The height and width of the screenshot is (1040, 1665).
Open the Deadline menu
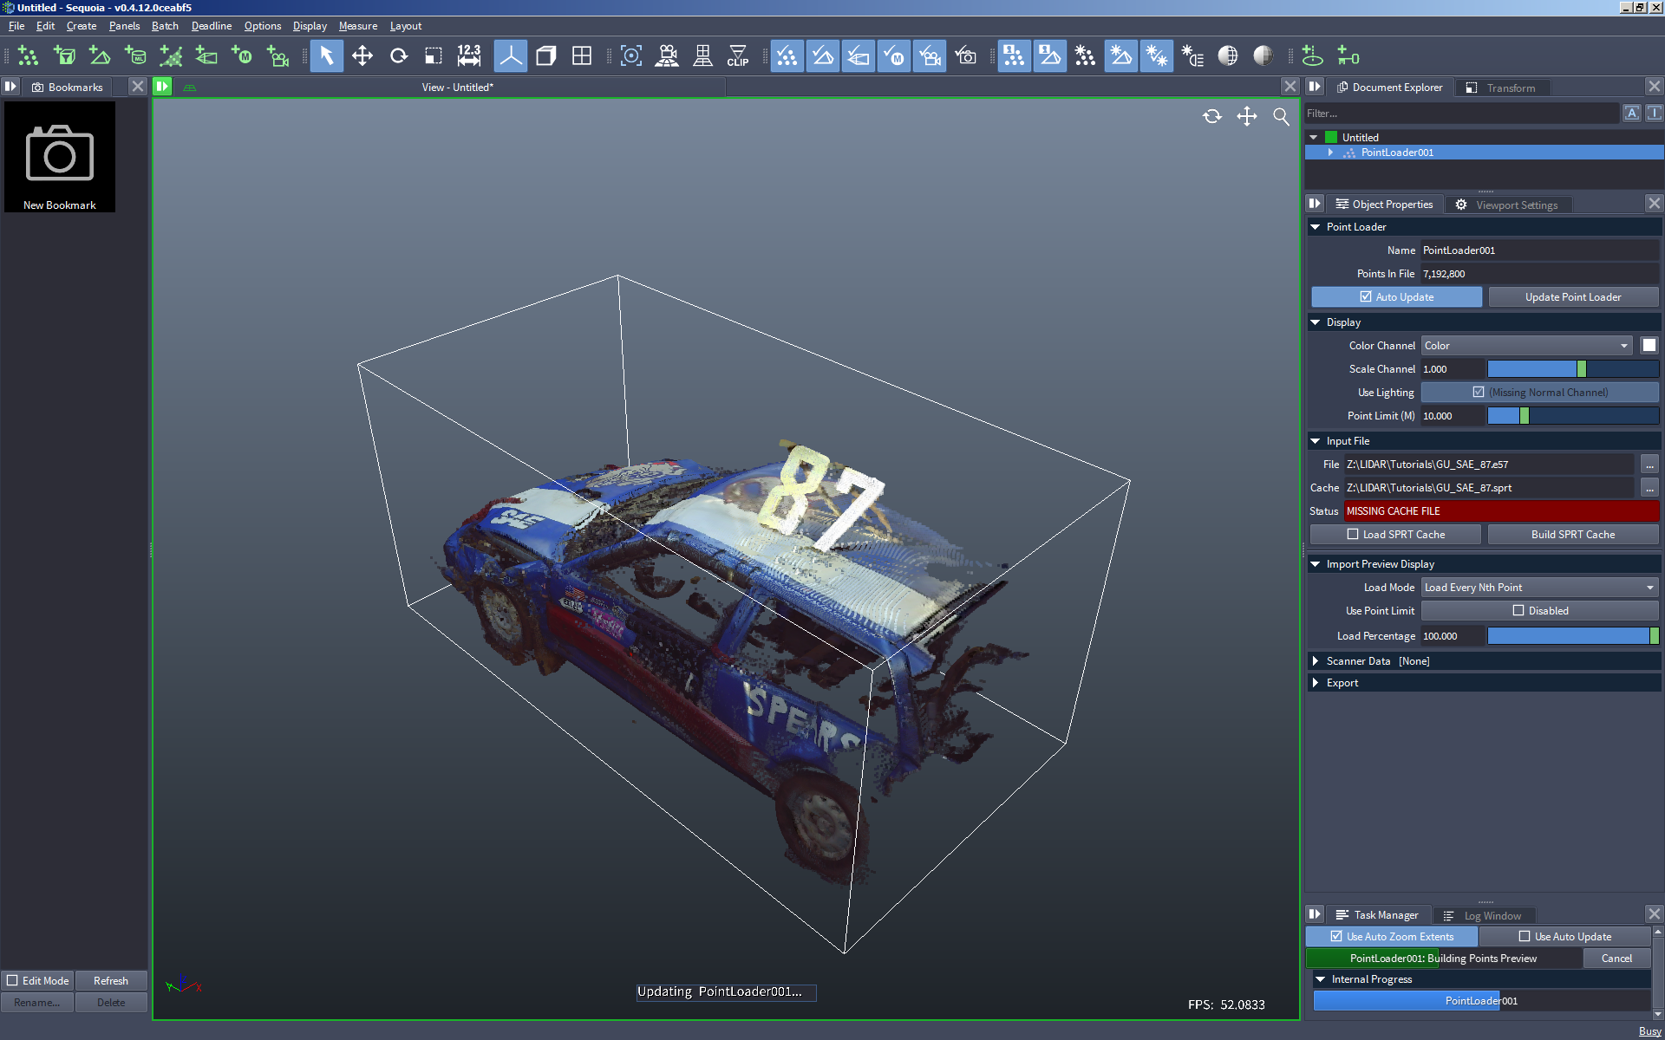point(212,26)
